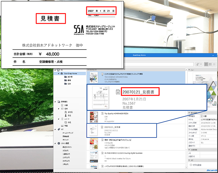Collapse the 名刺 document type node

coord(59,109)
